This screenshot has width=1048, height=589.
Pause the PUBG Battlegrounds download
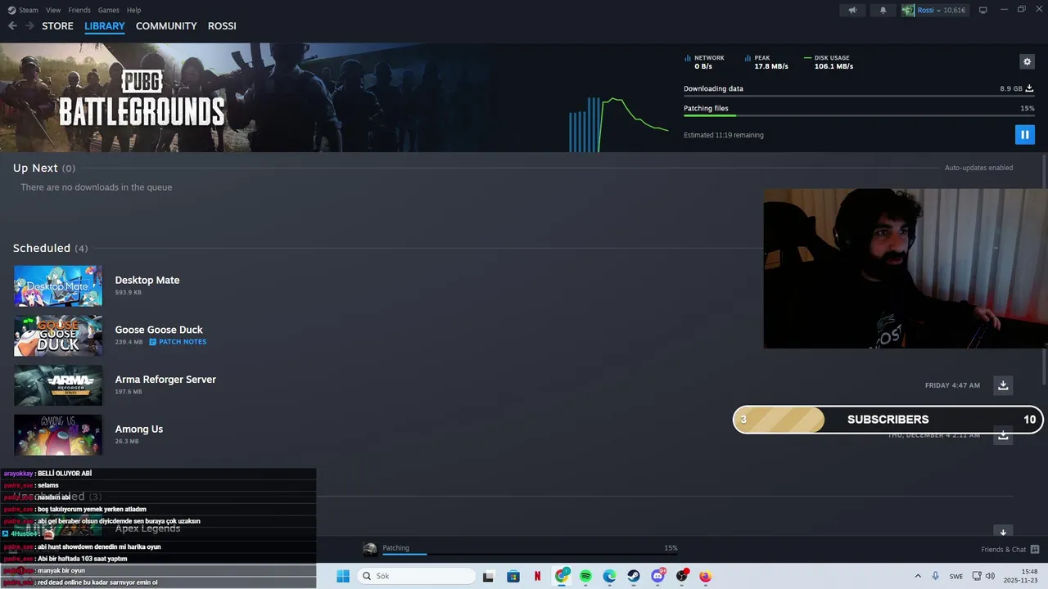(1024, 135)
